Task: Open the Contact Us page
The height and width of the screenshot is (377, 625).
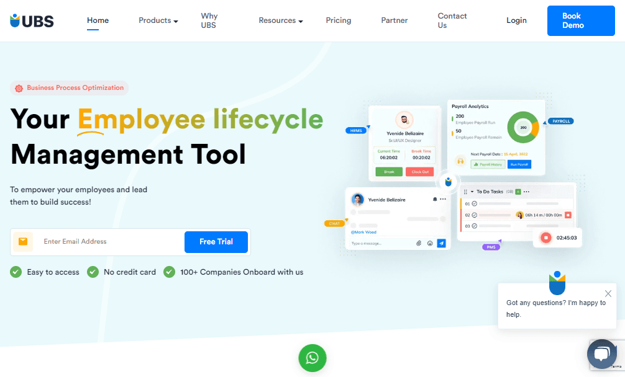Action: [x=452, y=20]
